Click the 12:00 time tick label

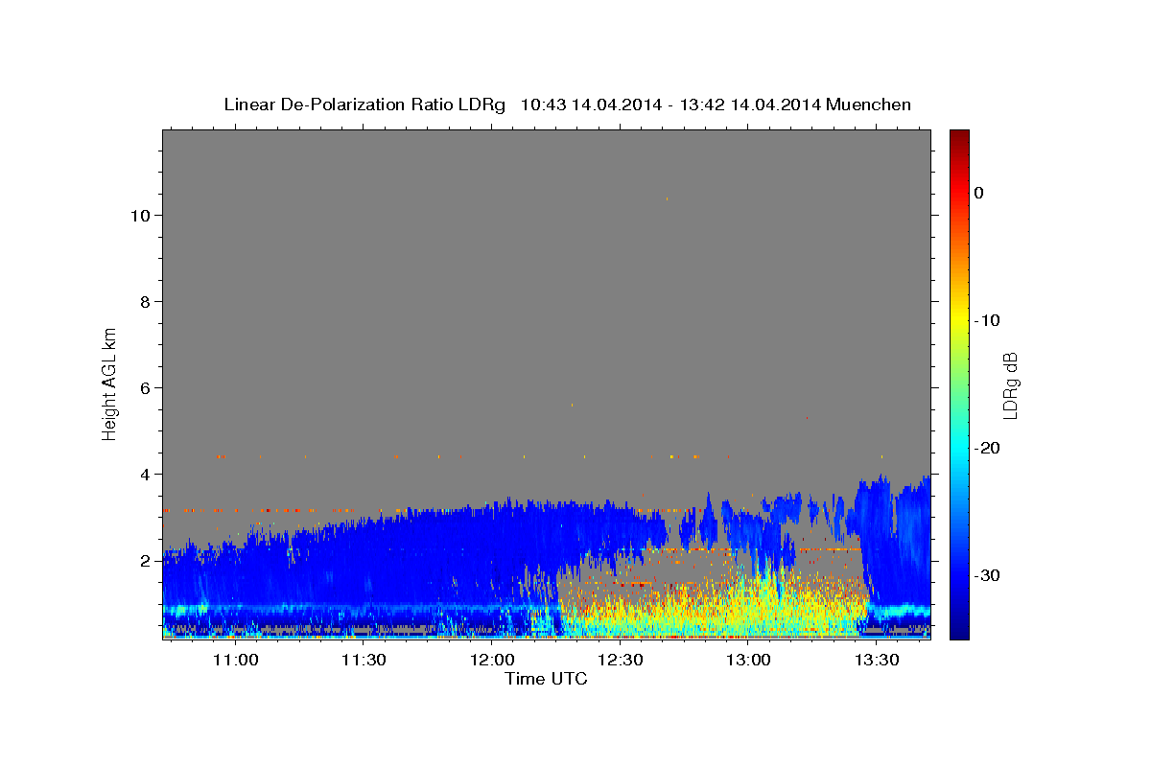click(492, 661)
